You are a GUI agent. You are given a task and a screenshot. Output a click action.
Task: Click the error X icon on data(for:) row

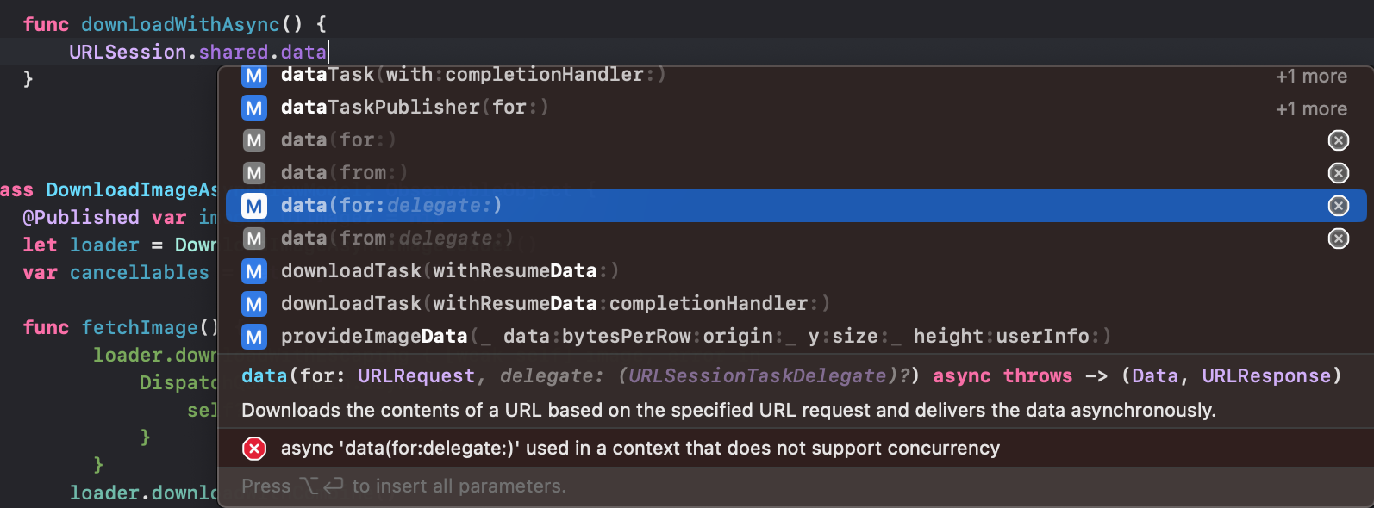[x=1338, y=140]
